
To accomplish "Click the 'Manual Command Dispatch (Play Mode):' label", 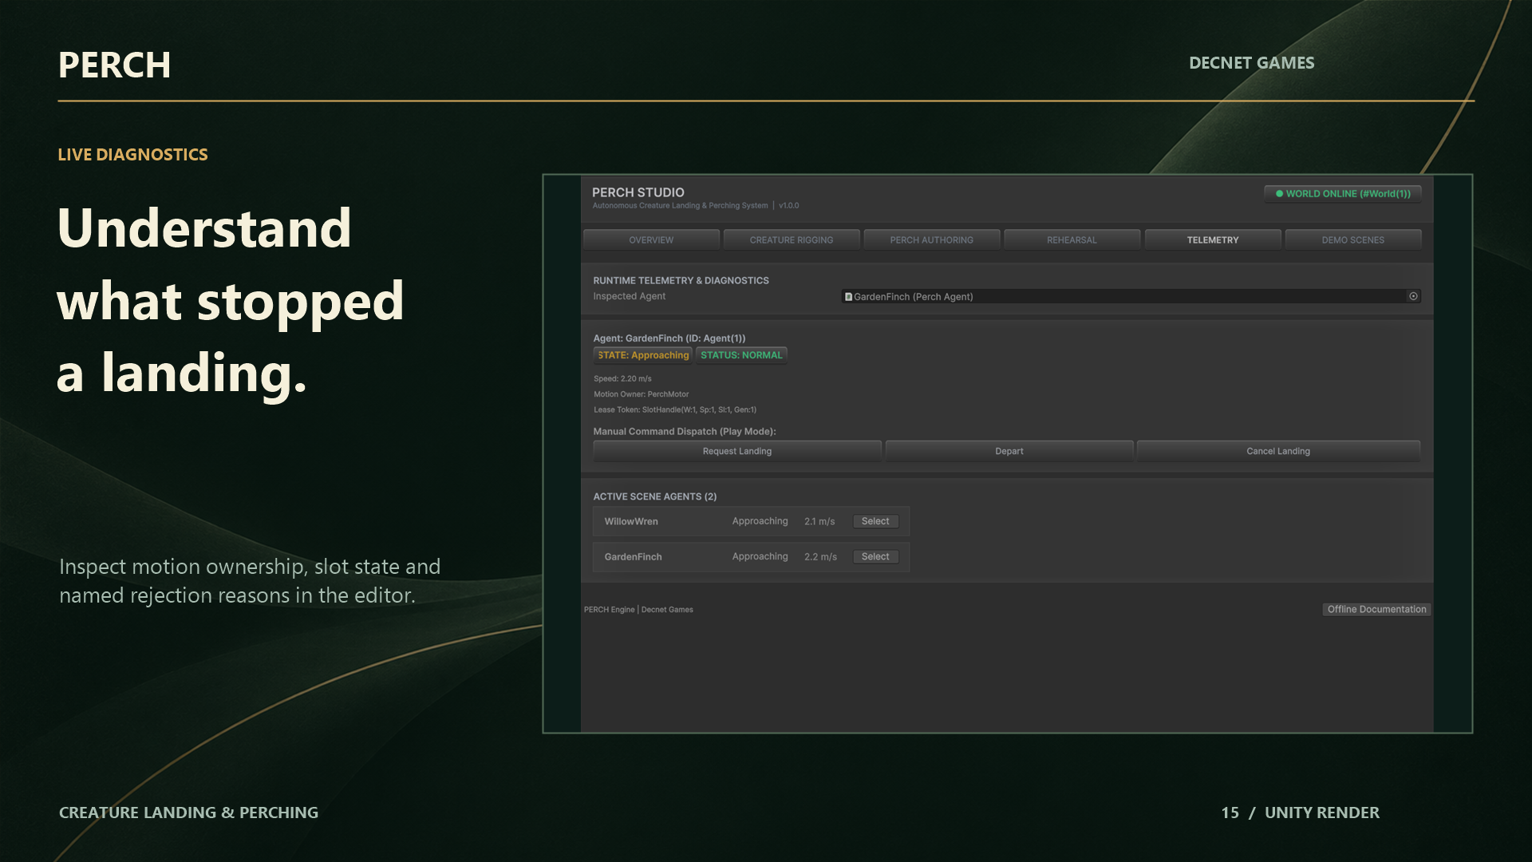I will pos(685,432).
